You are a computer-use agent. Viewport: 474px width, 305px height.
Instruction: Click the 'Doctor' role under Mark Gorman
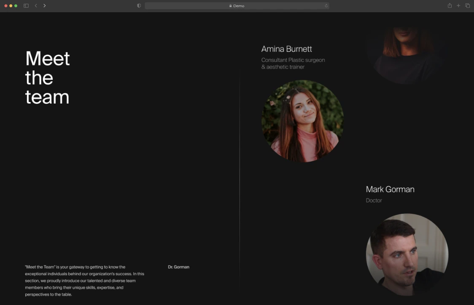(x=374, y=200)
